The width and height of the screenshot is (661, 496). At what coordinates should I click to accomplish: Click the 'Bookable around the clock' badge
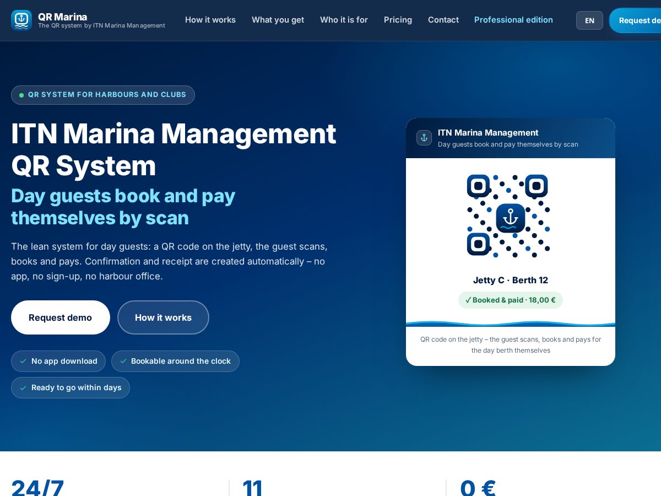pos(175,362)
